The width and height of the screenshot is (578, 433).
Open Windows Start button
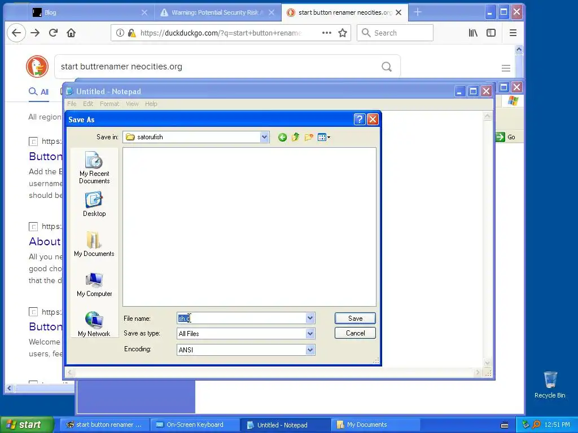pos(27,425)
